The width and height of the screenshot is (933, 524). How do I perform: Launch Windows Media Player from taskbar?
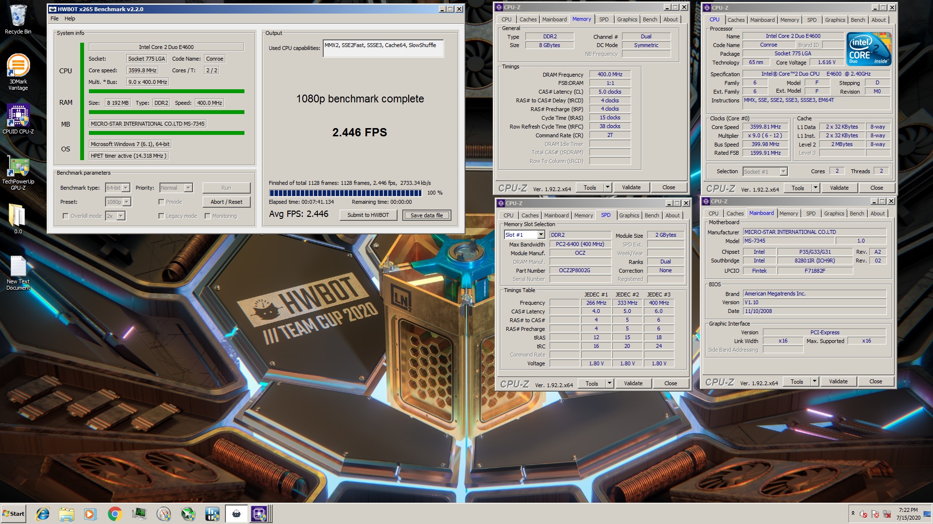(90, 514)
